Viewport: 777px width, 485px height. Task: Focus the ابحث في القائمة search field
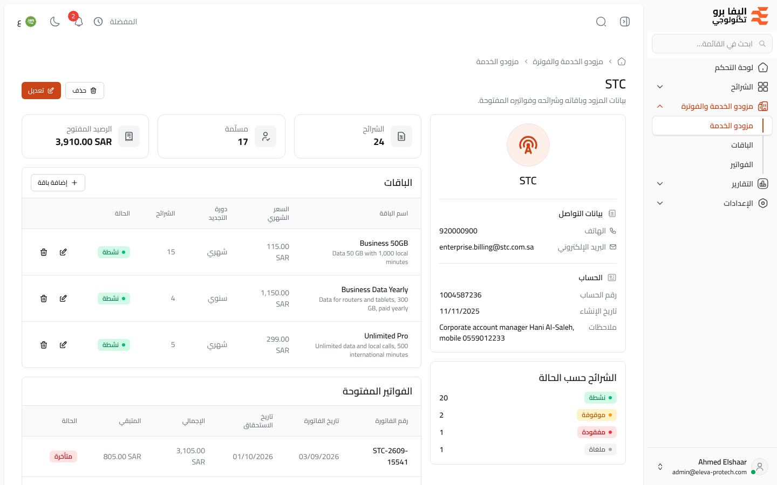click(712, 44)
